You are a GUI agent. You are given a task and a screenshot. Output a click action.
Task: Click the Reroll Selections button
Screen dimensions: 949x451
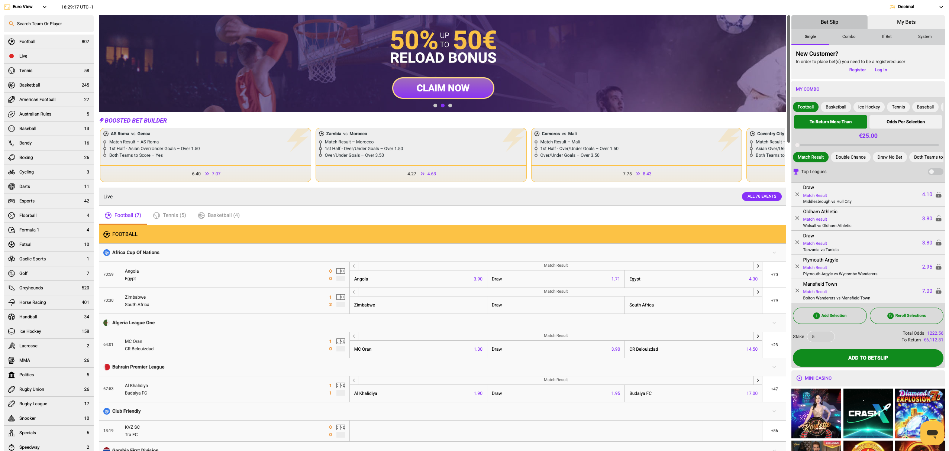tap(907, 315)
